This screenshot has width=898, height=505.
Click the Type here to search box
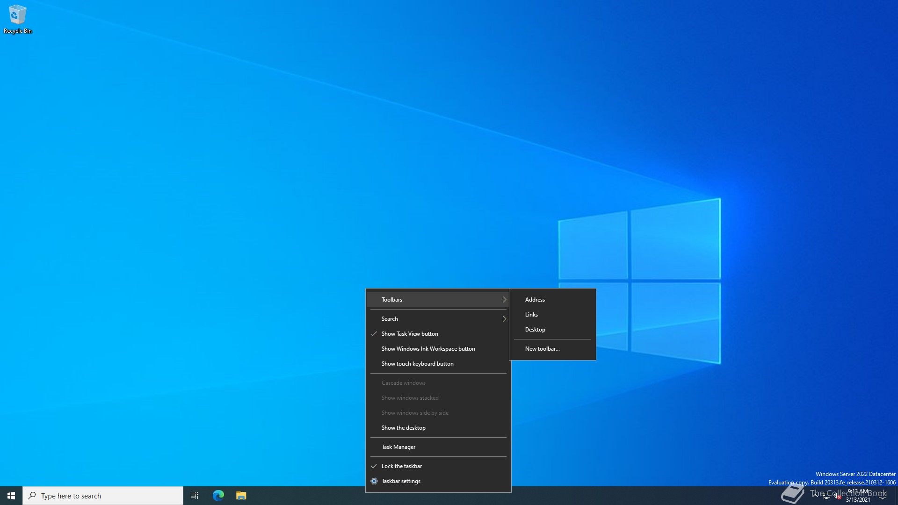103,496
